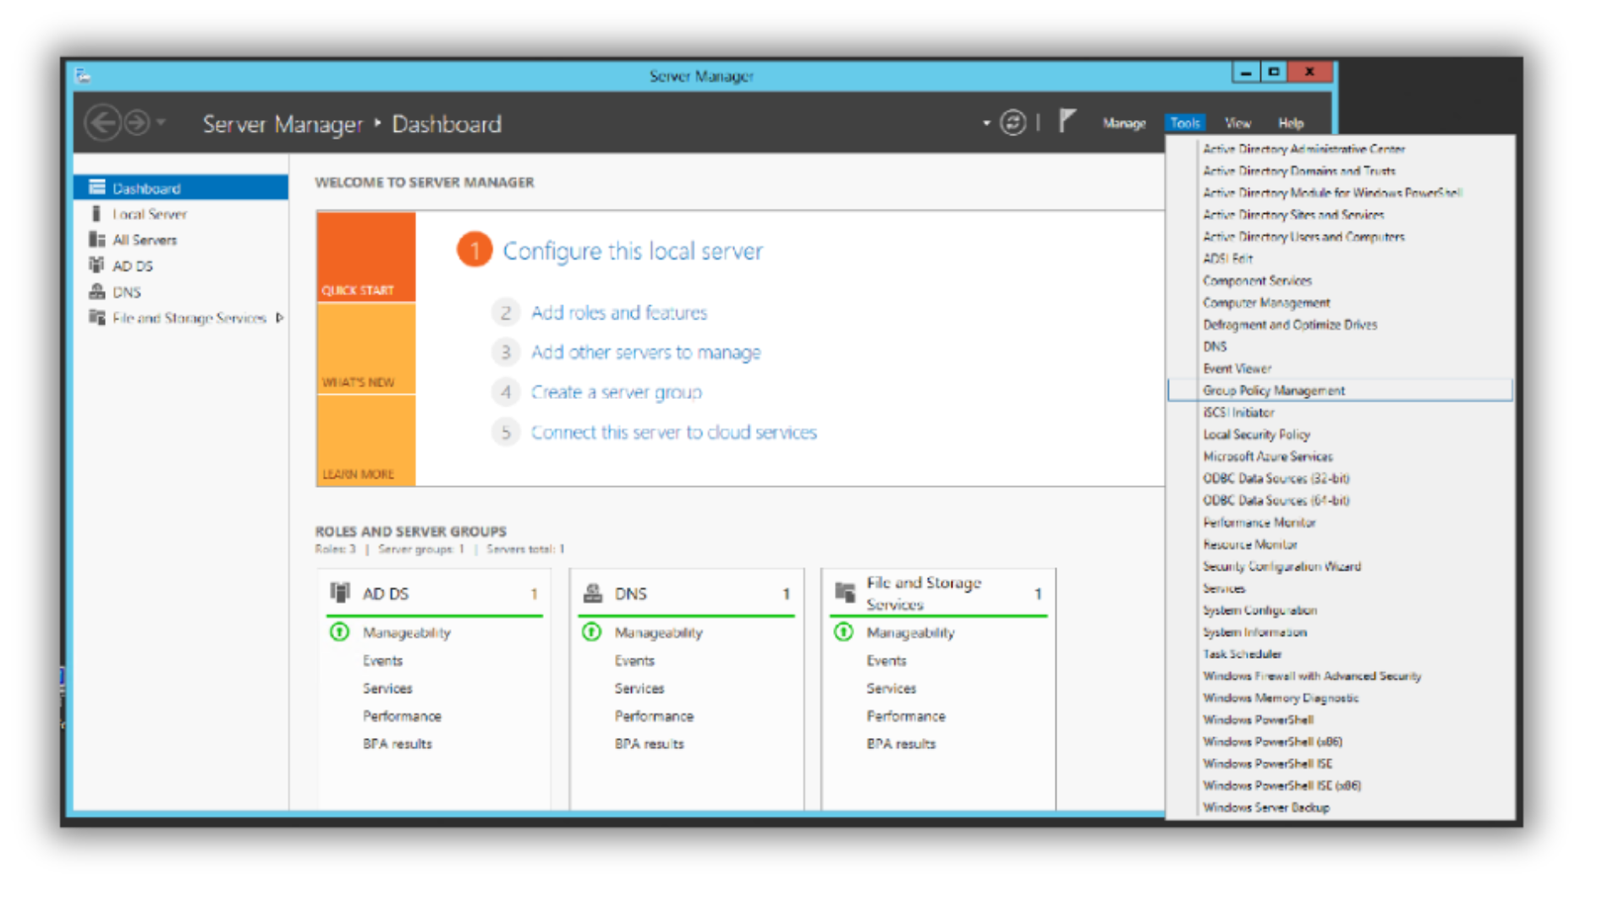
Task: Select Local Server in left pane
Action: [x=150, y=215]
